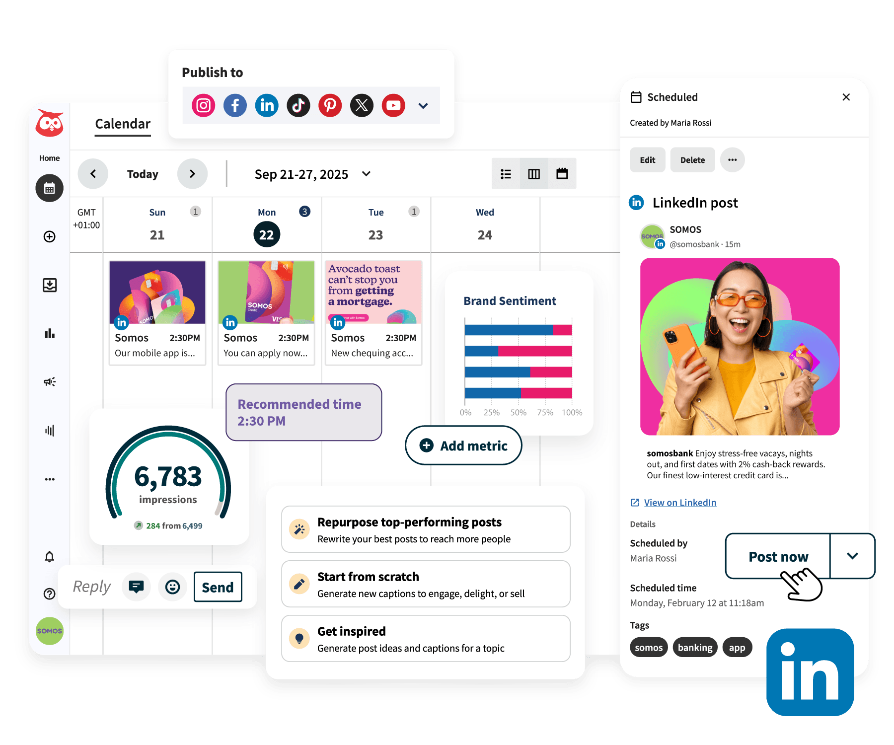Image resolution: width=894 pixels, height=745 pixels.
Task: Switch to week column view
Action: pyautogui.click(x=534, y=174)
